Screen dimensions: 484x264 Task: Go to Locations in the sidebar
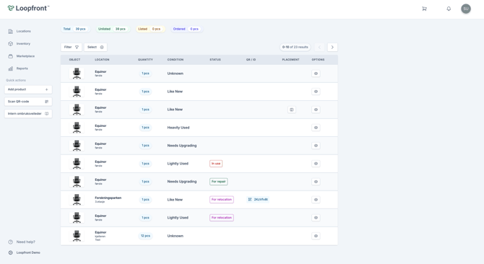click(x=20, y=31)
